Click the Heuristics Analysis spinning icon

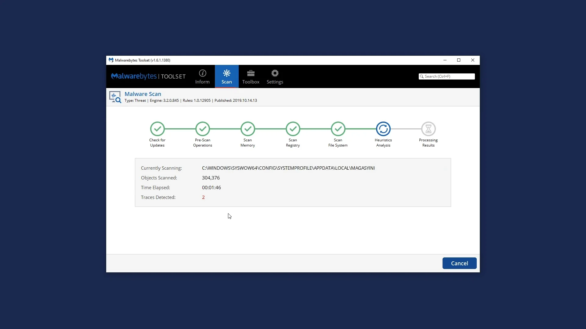pos(383,129)
